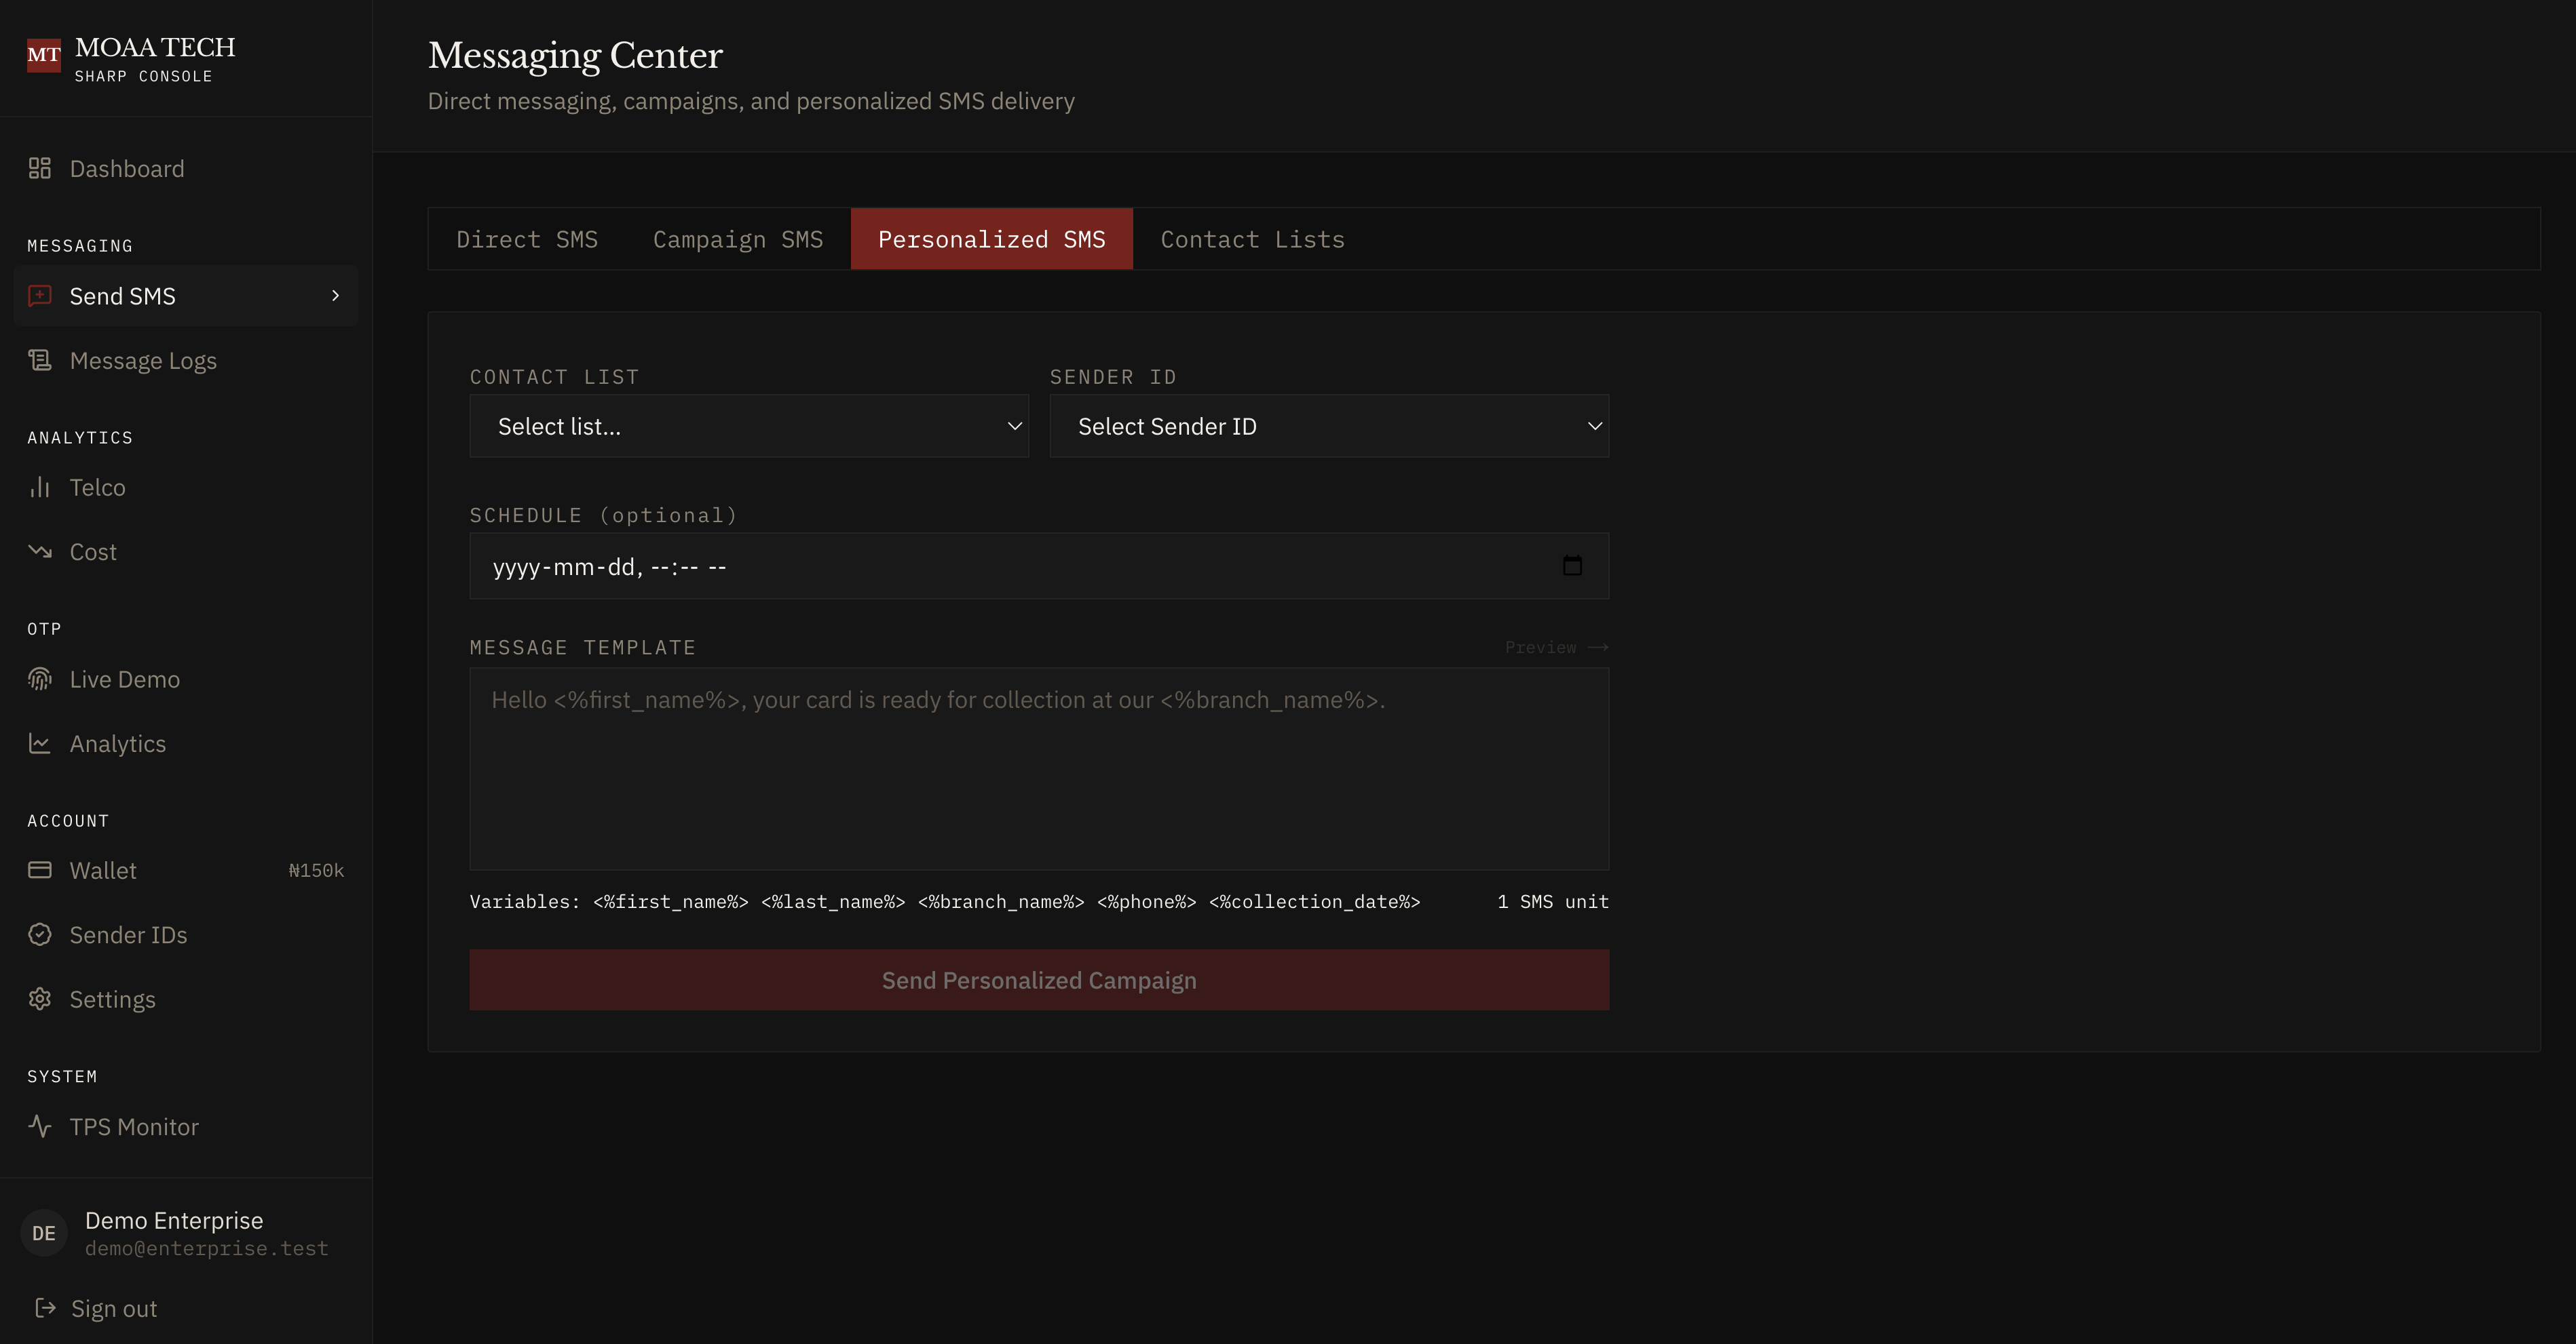2576x1344 pixels.
Task: Click the Cost trending-down icon
Action: pos(40,551)
